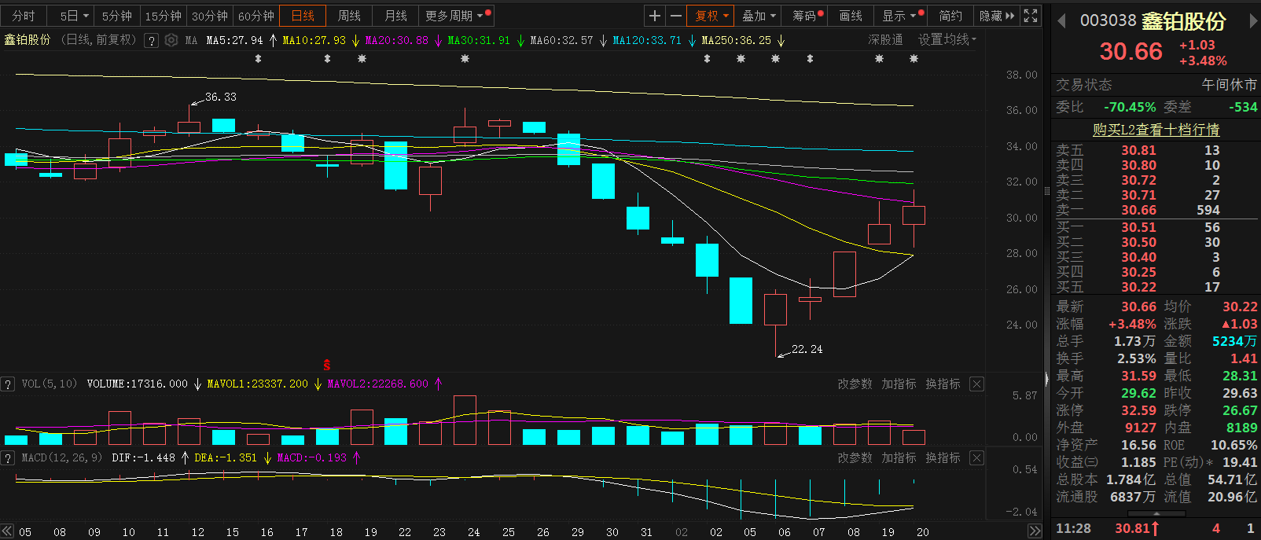Open the 复权 adjustment dropdown
Image resolution: width=1261 pixels, height=540 pixels.
point(711,16)
